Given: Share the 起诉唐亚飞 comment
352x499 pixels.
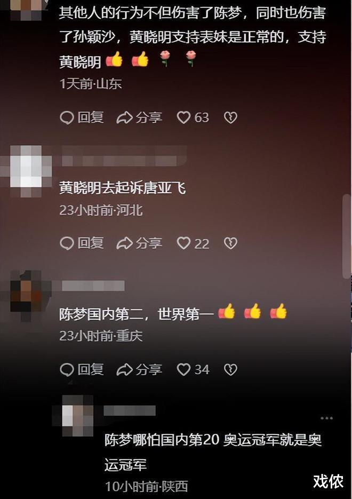Looking at the screenshot, I should 139,243.
